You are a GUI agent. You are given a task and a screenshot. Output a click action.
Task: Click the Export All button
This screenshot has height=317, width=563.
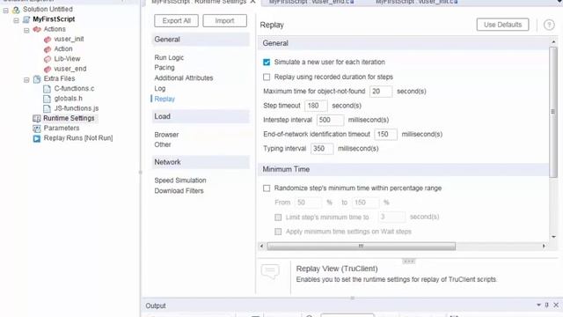tap(176, 21)
